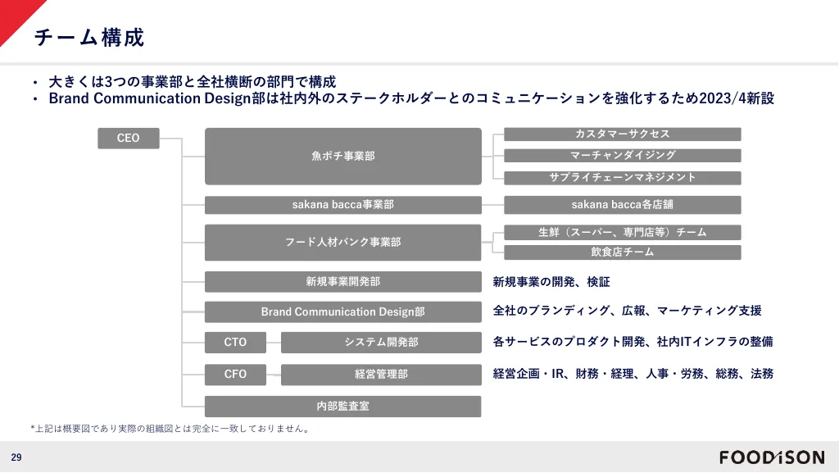Click the カスタマーサクセス box
The height and width of the screenshot is (473, 839).
tap(623, 134)
